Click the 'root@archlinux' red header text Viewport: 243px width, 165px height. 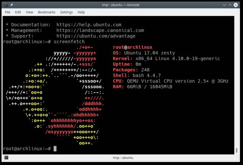point(133,47)
